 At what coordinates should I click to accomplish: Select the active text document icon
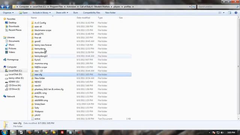33,118
